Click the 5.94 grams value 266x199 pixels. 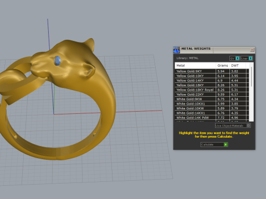(221, 71)
